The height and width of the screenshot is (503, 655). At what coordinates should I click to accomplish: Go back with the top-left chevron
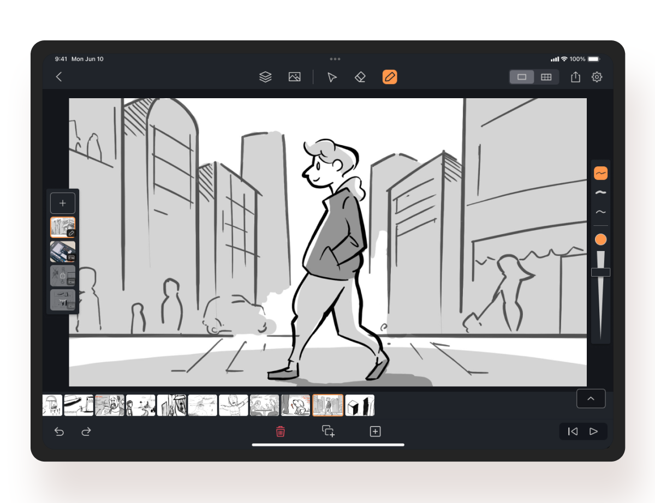tap(59, 77)
